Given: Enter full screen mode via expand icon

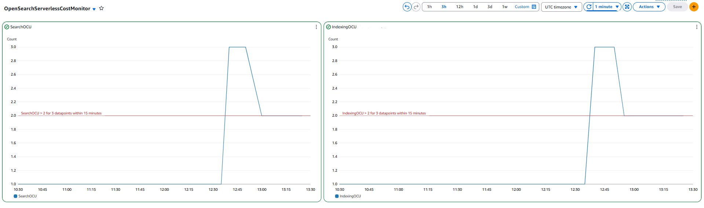Looking at the screenshot, I should tap(627, 7).
